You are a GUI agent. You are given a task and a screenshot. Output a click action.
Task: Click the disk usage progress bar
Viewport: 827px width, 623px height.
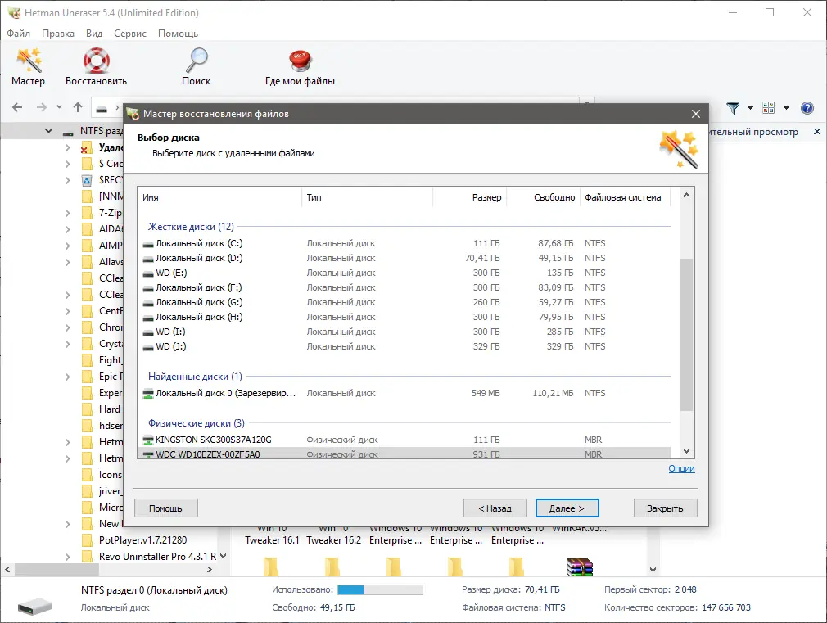click(380, 589)
